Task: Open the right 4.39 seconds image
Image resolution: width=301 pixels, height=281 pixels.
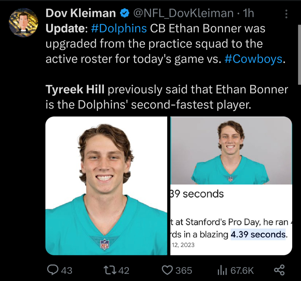Action: click(231, 186)
